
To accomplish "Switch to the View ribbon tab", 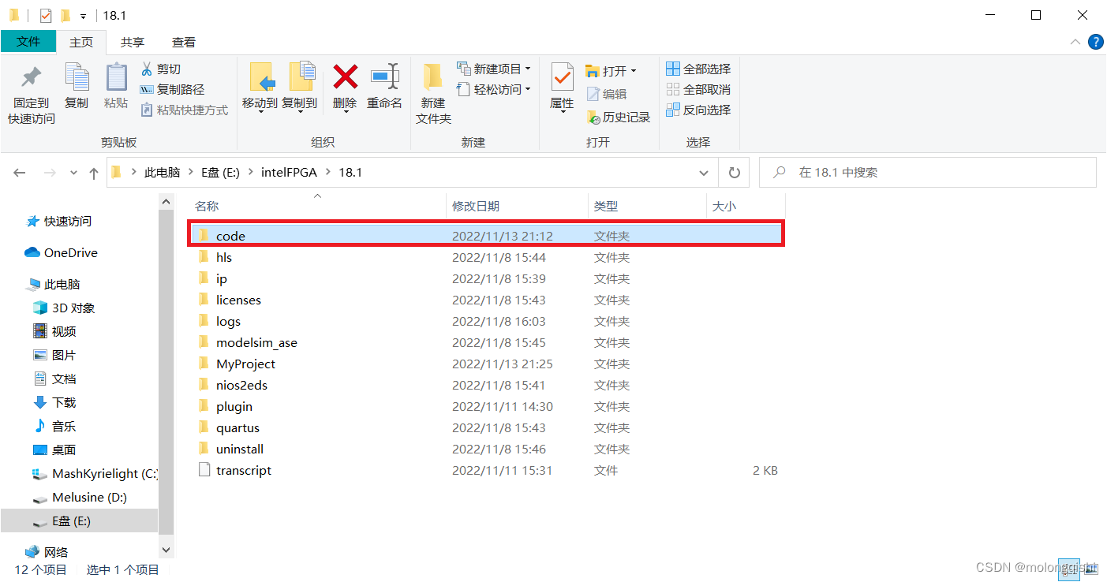I will (x=184, y=42).
